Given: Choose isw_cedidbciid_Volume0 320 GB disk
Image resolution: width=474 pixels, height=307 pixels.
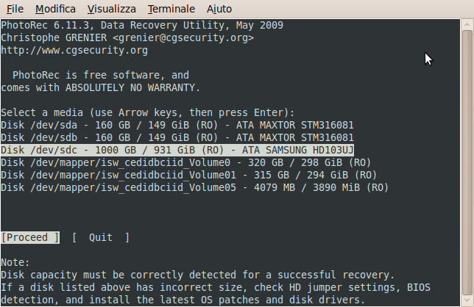Looking at the screenshot, I should click(x=186, y=163).
